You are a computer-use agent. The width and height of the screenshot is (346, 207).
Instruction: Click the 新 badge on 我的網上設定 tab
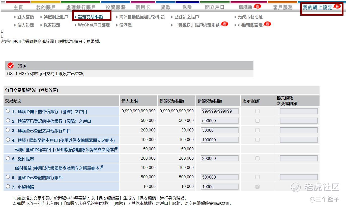pyautogui.click(x=337, y=6)
